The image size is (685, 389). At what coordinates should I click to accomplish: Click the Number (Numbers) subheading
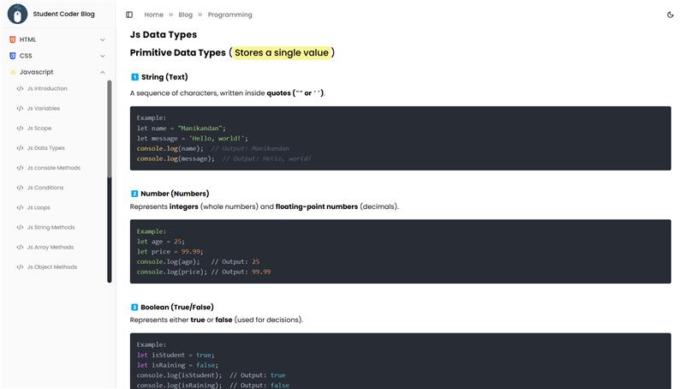coord(175,194)
